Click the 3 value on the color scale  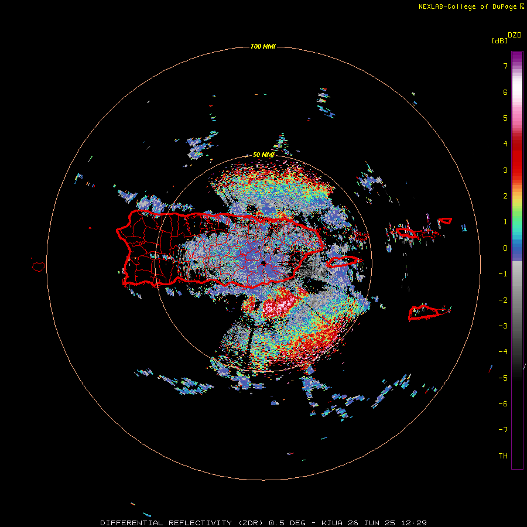tap(505, 170)
